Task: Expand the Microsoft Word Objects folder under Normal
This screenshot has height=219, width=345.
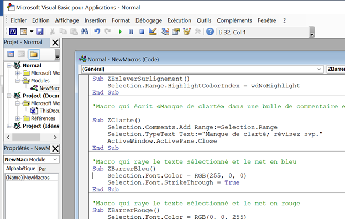Action: click(17, 73)
